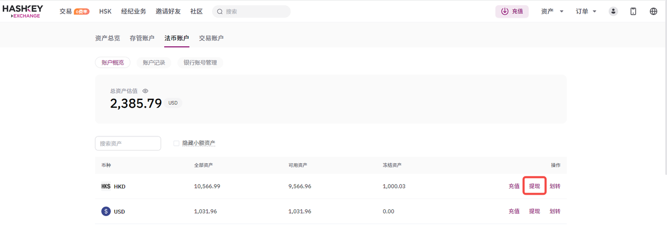The width and height of the screenshot is (667, 239).
Task: Click the HashKey Exchange logo
Action: 22,11
